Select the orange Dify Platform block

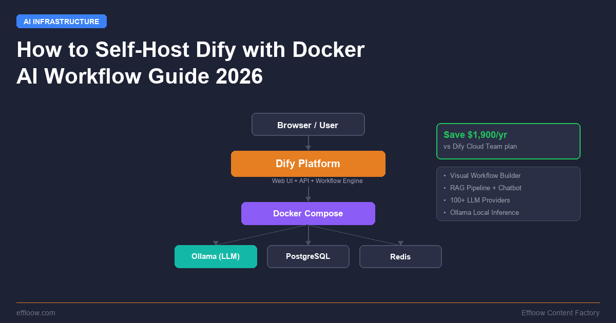(x=308, y=164)
